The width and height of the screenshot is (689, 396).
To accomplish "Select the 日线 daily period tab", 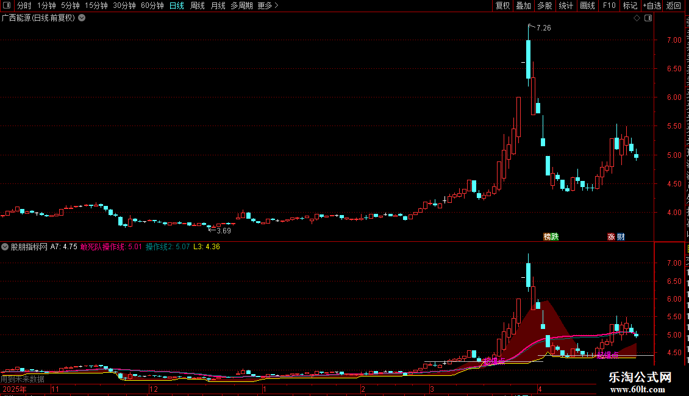I will [177, 5].
